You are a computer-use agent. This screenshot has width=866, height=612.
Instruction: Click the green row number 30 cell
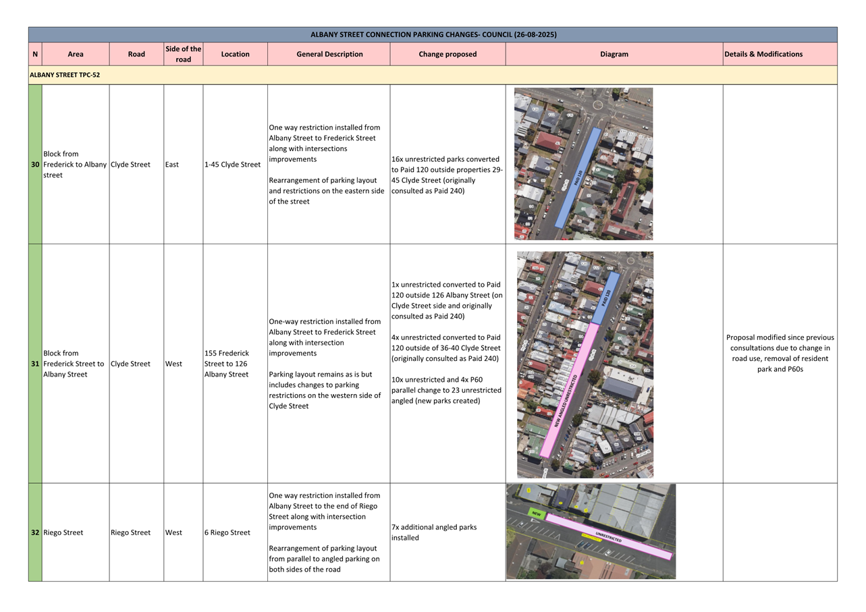(x=35, y=165)
